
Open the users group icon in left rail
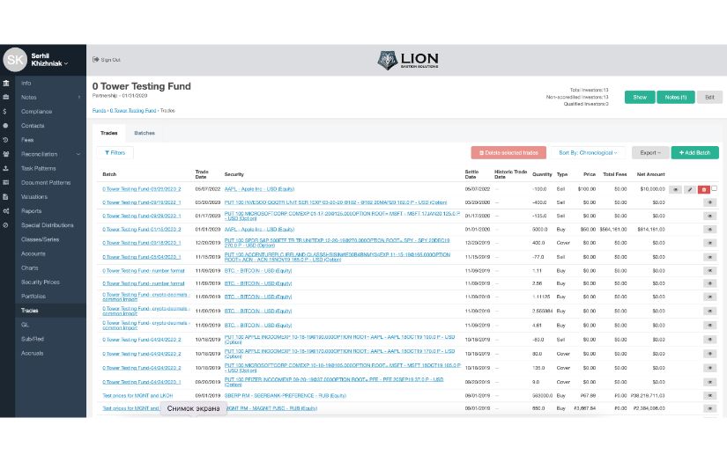point(5,154)
